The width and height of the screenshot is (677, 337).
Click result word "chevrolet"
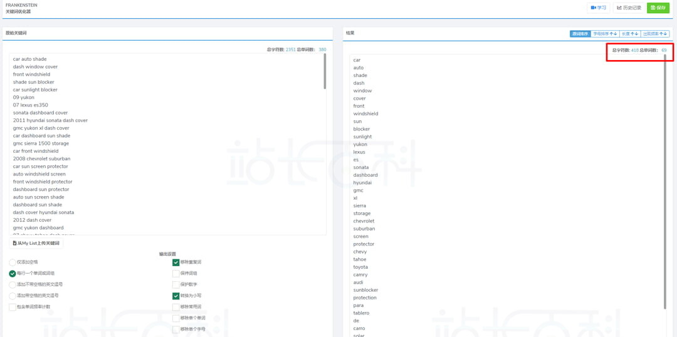click(x=364, y=221)
